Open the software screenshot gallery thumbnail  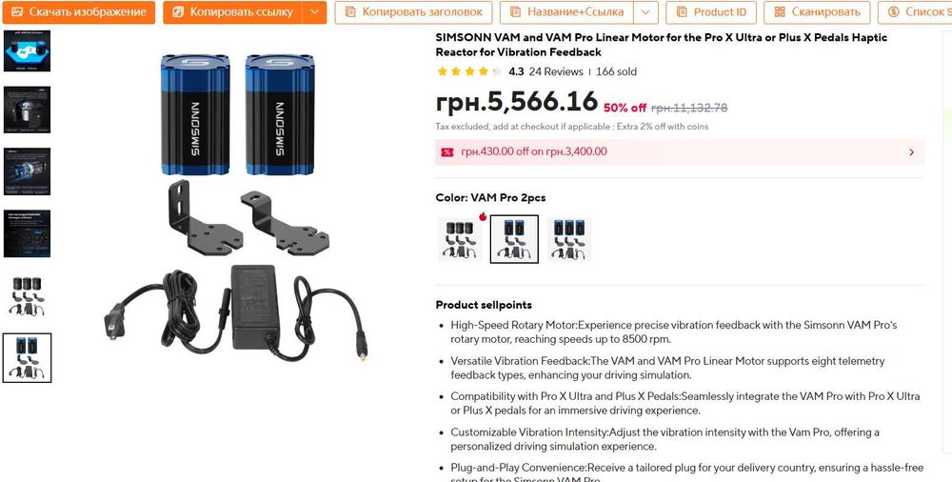point(28,234)
